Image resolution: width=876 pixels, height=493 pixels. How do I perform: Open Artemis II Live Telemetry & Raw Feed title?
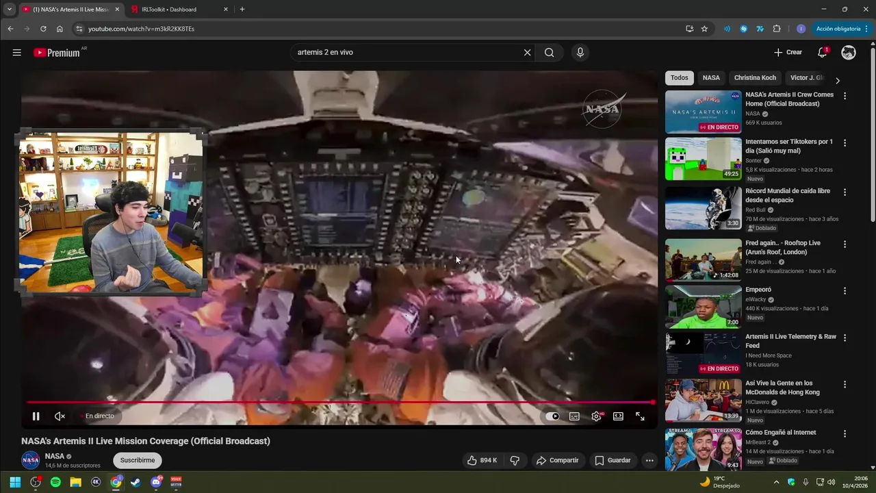[790, 341]
